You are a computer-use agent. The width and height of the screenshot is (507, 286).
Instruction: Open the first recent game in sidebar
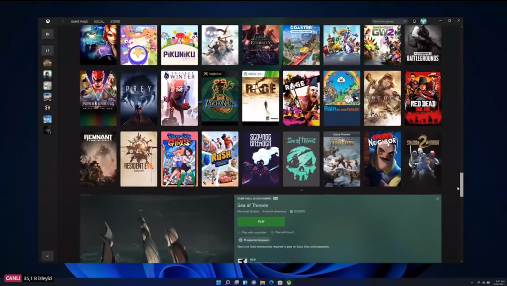coord(48,63)
